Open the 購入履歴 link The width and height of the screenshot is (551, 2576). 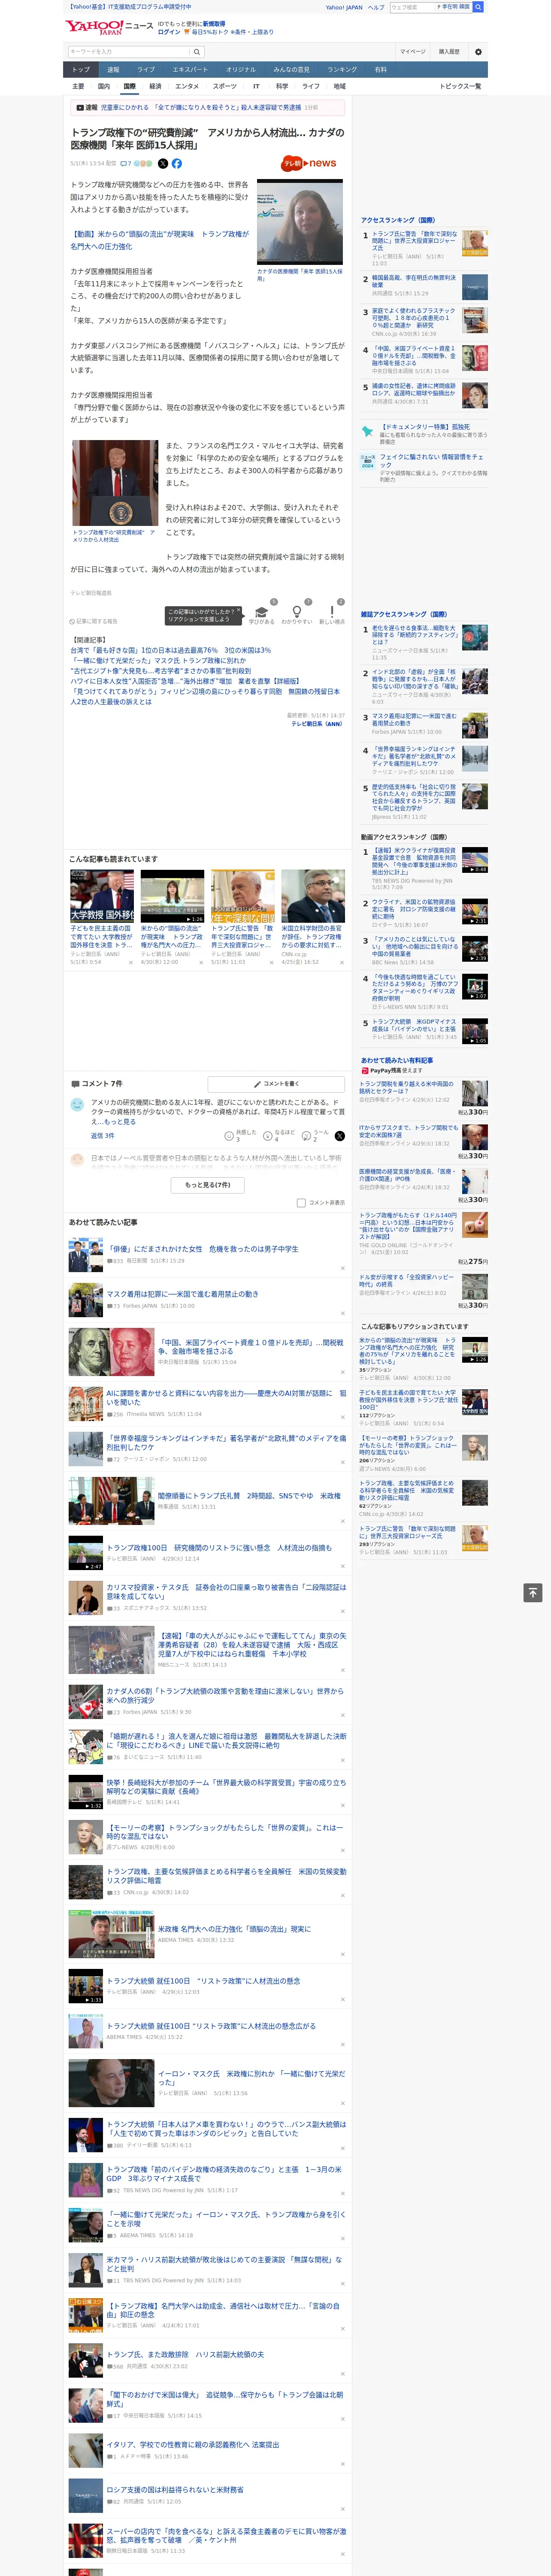click(449, 52)
